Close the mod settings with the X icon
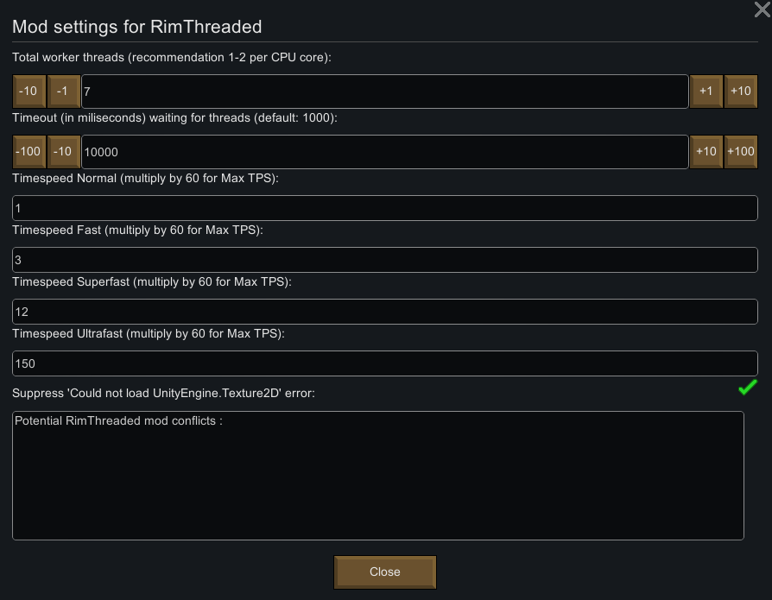Image resolution: width=772 pixels, height=600 pixels. coord(763,9)
